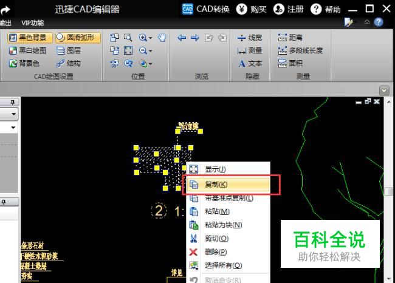
Task: Click the grayed redo view icon in 浏览
Action: tap(222, 38)
